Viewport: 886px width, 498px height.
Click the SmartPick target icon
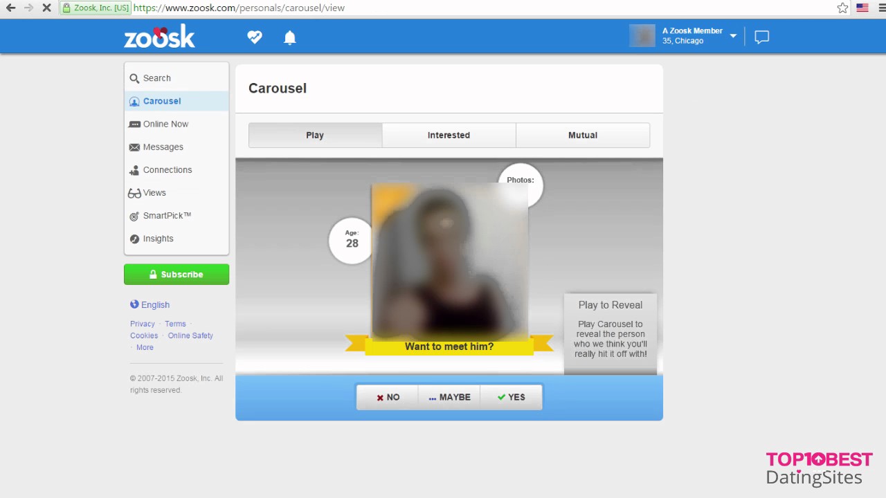[x=134, y=216]
